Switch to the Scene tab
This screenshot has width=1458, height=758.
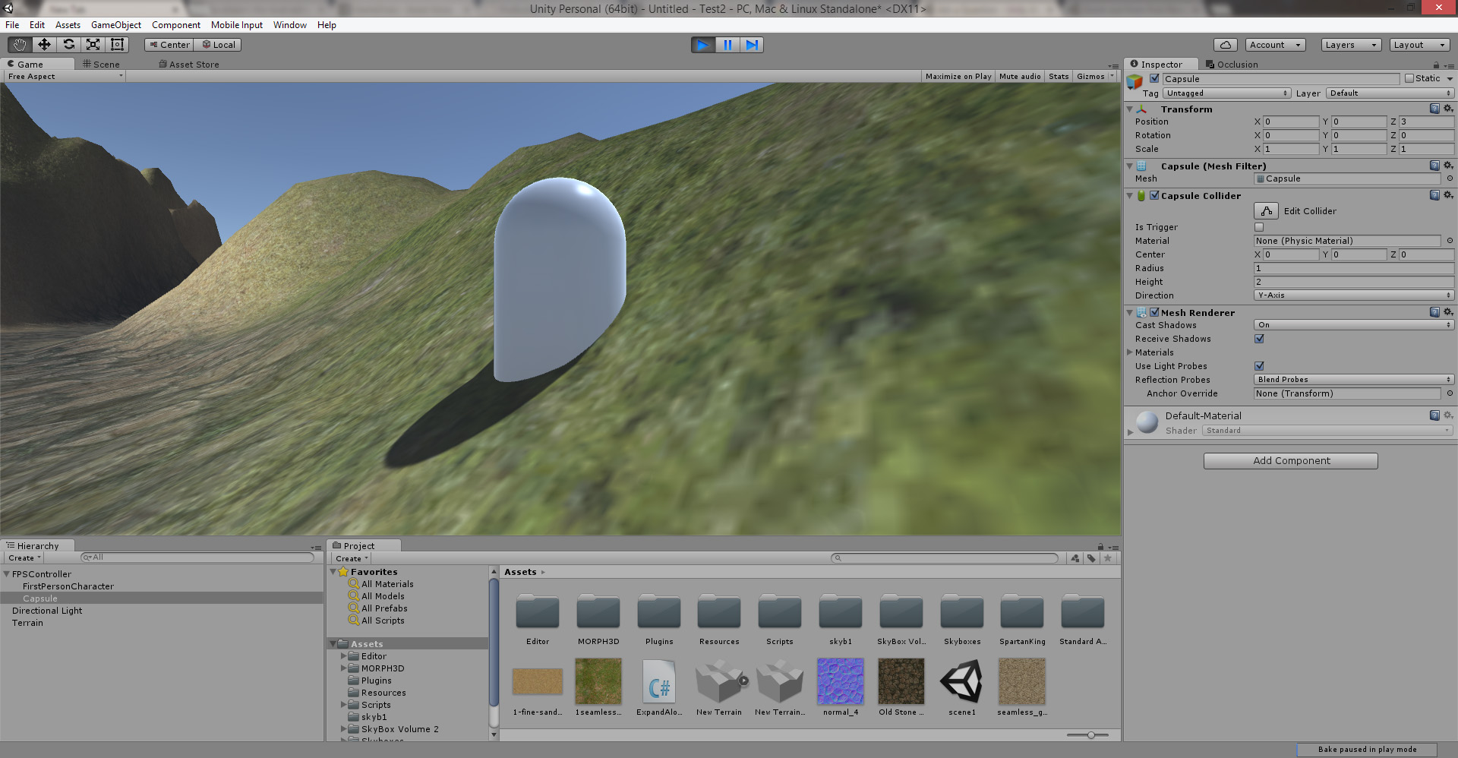click(101, 65)
